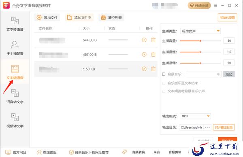Delete the 1.50 KB file
This screenshot has height=157, width=243.
pyautogui.click(x=153, y=69)
